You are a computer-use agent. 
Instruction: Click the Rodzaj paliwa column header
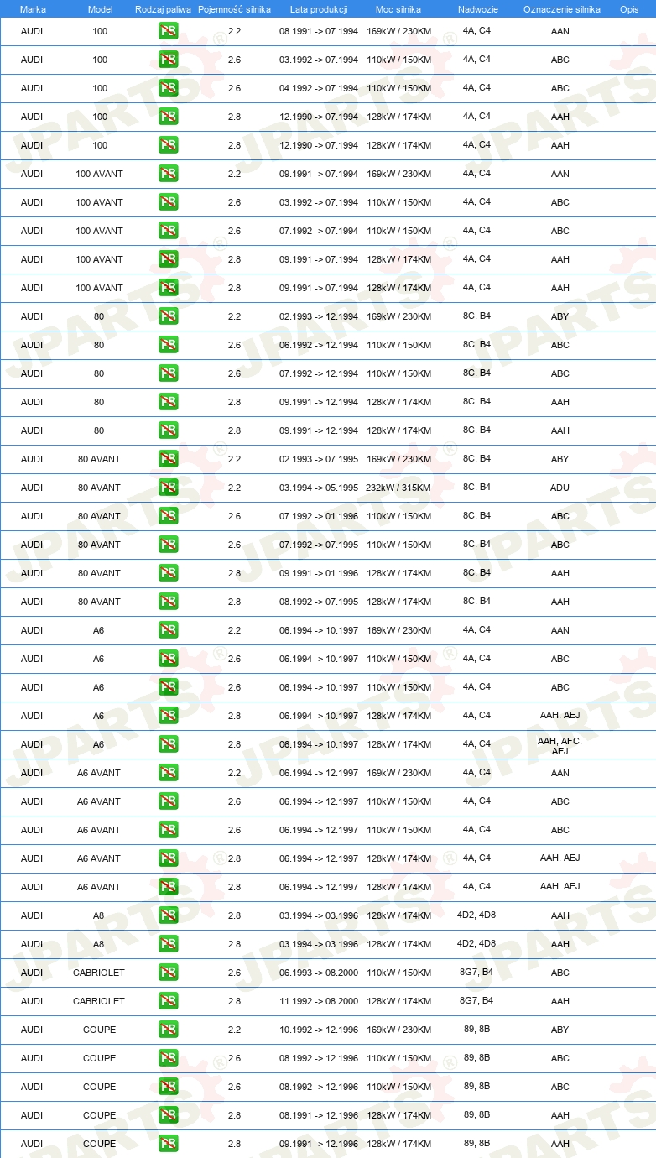163,9
